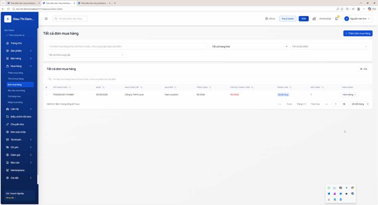Click the Marketplace cart icon
This screenshot has height=205, width=378.
(x=8, y=170)
